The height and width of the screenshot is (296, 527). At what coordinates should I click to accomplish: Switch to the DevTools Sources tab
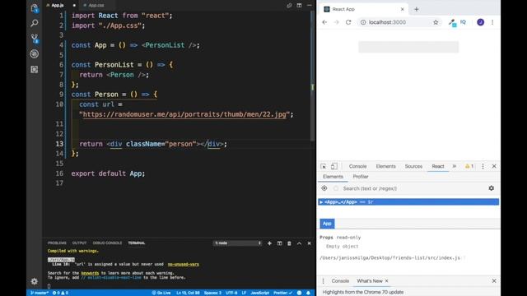click(x=413, y=166)
